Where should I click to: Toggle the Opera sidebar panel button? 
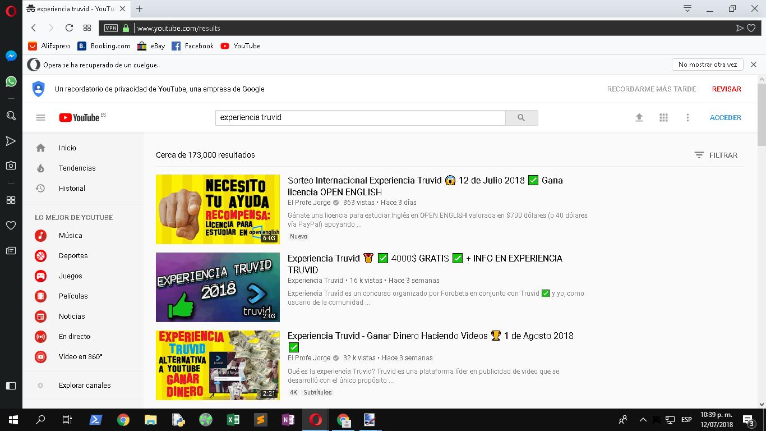coord(11,386)
